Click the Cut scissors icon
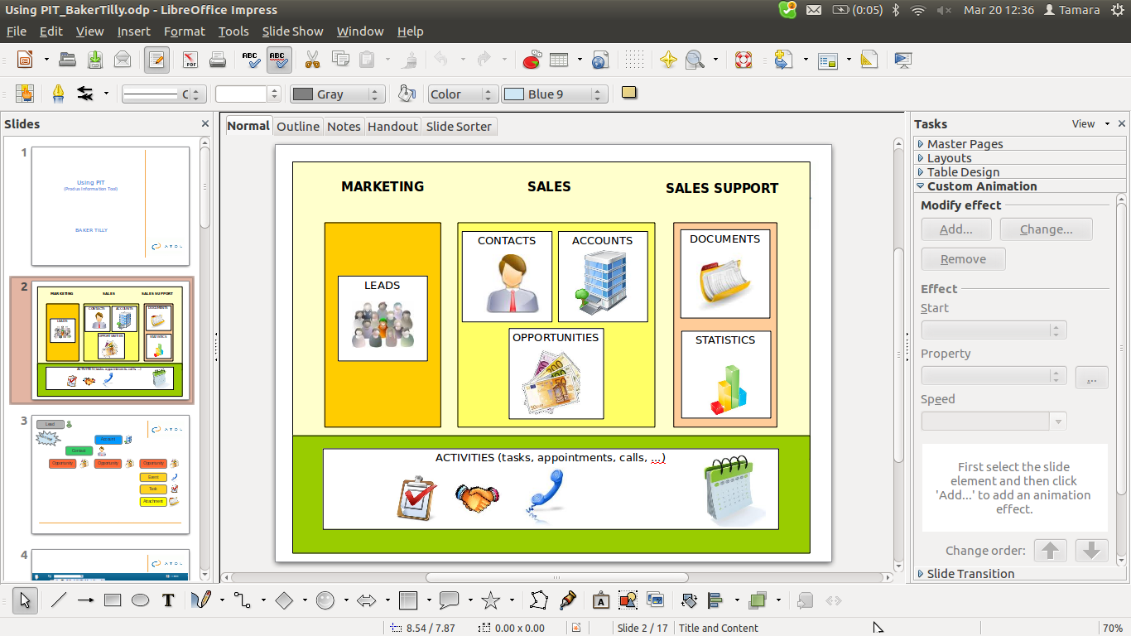1131x636 pixels. pyautogui.click(x=312, y=60)
